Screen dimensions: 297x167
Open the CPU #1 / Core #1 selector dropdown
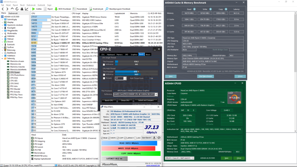click(180, 158)
